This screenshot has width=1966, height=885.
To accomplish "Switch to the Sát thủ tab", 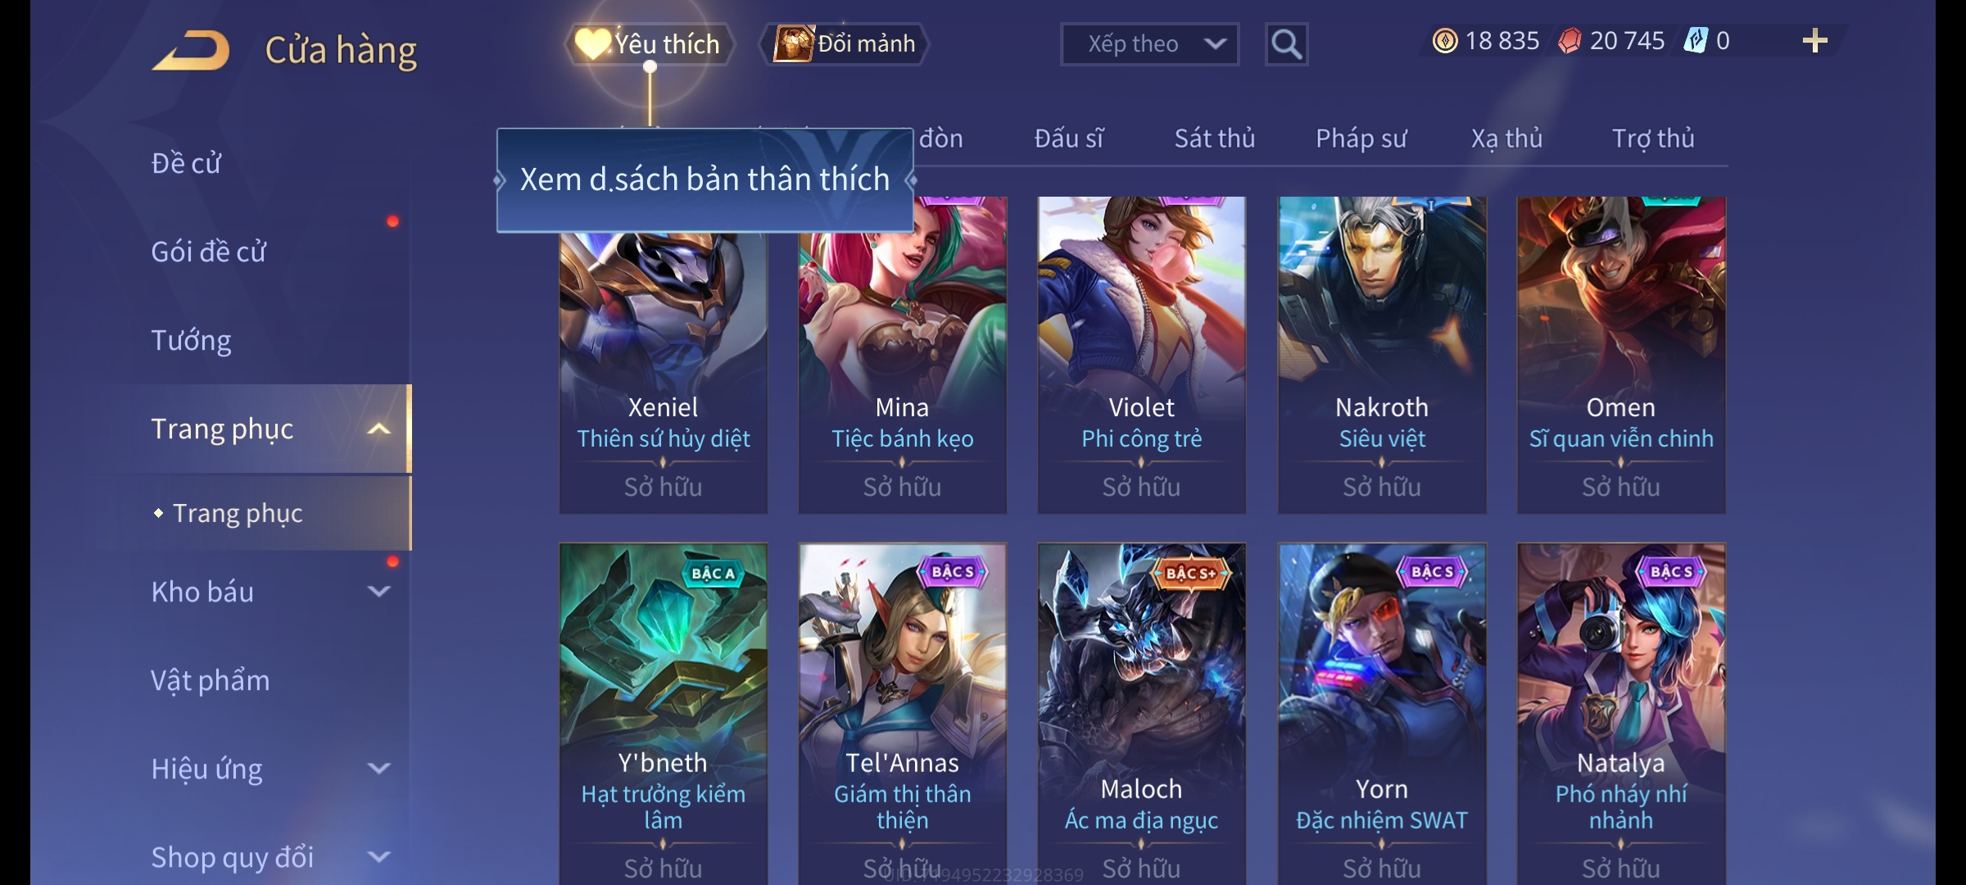I will click(1215, 138).
